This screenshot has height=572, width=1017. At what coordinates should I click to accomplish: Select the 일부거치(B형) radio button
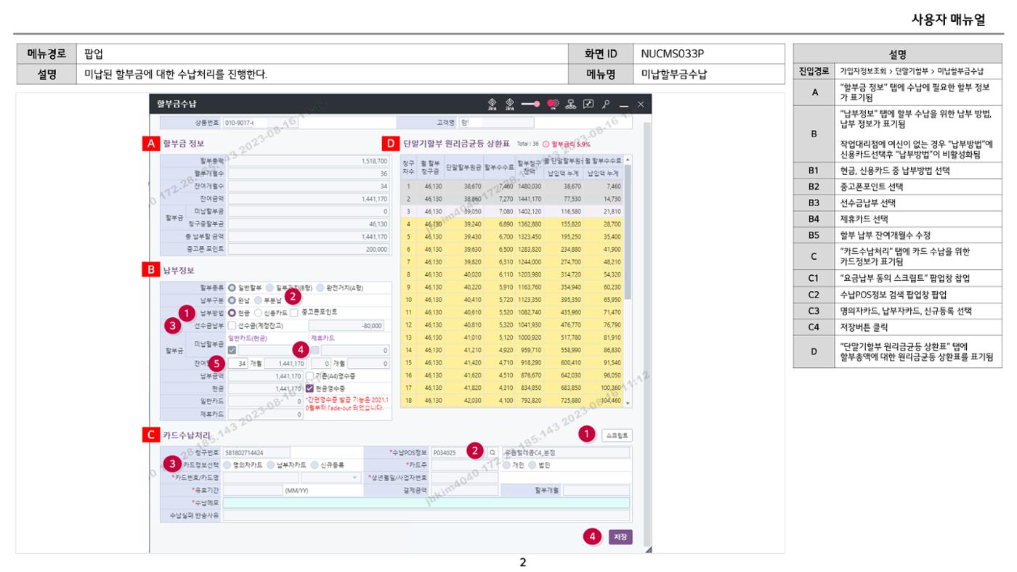tap(270, 287)
